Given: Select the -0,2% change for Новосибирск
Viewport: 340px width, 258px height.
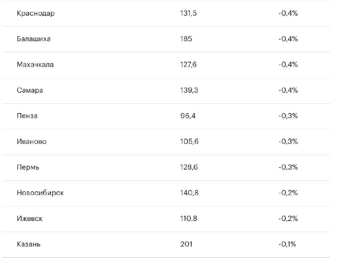Looking at the screenshot, I should tap(288, 193).
